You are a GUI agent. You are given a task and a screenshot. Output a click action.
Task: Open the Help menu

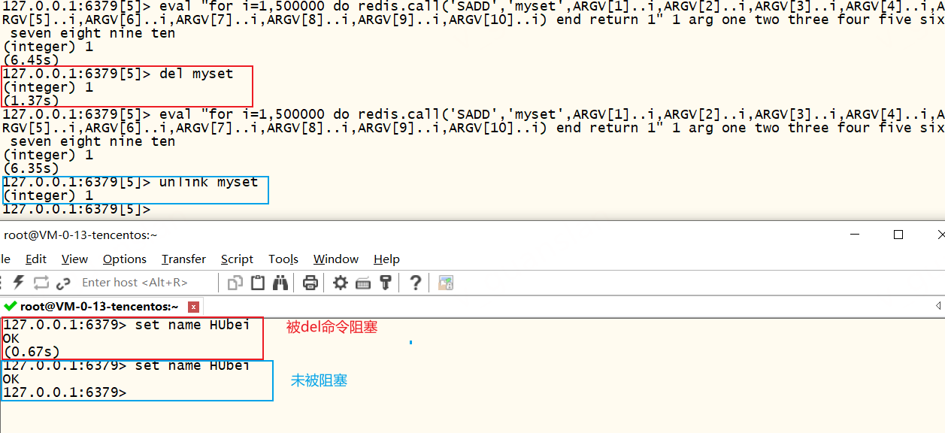pos(386,259)
